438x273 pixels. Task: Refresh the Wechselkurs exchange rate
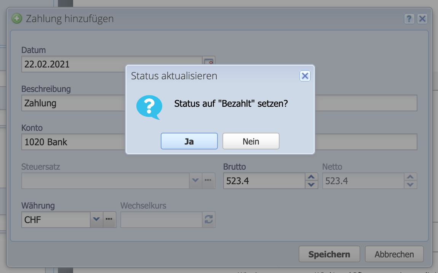tap(208, 220)
